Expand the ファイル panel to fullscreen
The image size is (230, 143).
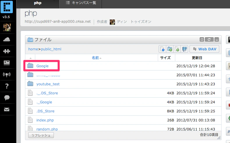202,39
